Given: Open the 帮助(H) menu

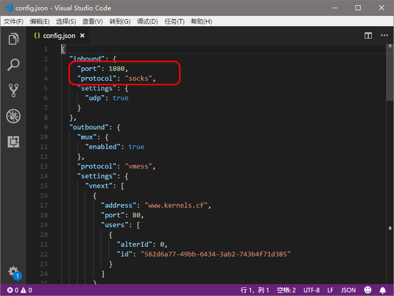Looking at the screenshot, I should (201, 22).
